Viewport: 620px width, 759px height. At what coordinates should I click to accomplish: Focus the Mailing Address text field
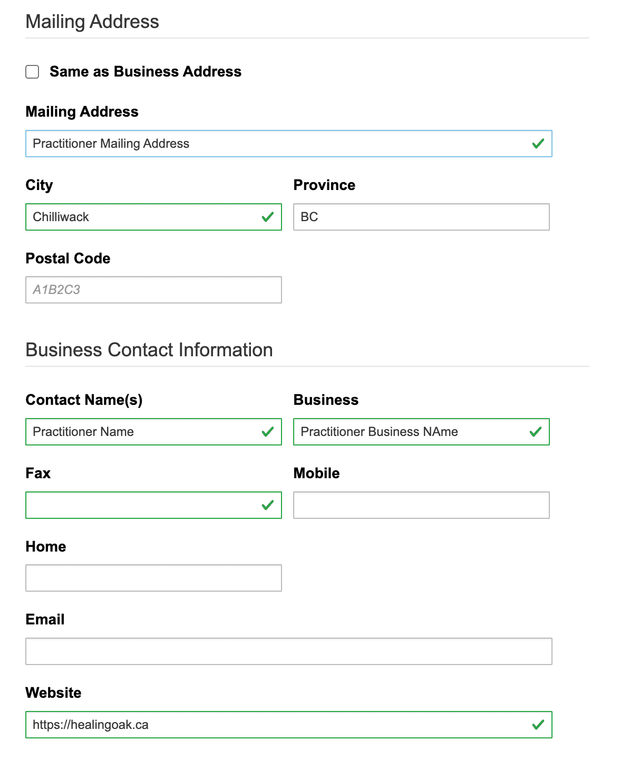pos(274,144)
